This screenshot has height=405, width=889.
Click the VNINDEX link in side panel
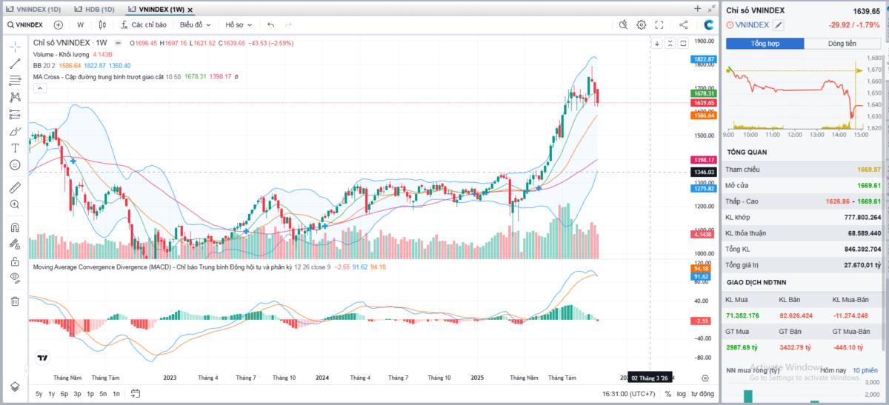tap(753, 24)
